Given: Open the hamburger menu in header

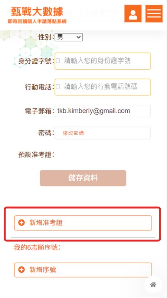Looking at the screenshot, I should coord(154,14).
